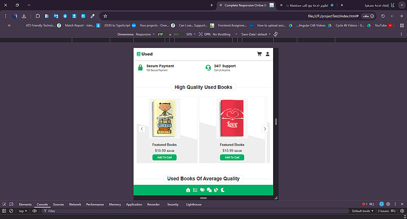The height and width of the screenshot is (219, 407).
Task: Toggle the device toolbar icon in DevTools
Action: [11, 204]
